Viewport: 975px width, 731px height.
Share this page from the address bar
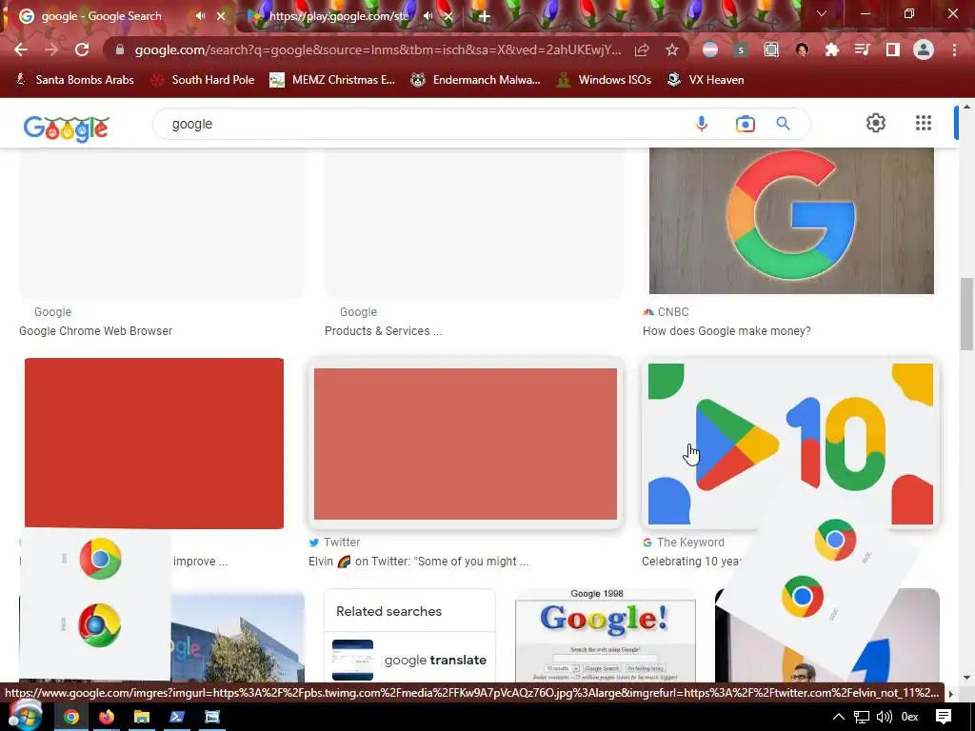(x=642, y=49)
